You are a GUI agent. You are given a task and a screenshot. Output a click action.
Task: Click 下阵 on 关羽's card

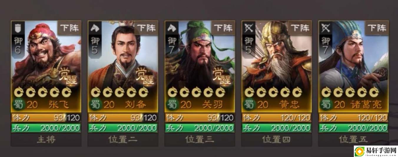click(223, 28)
